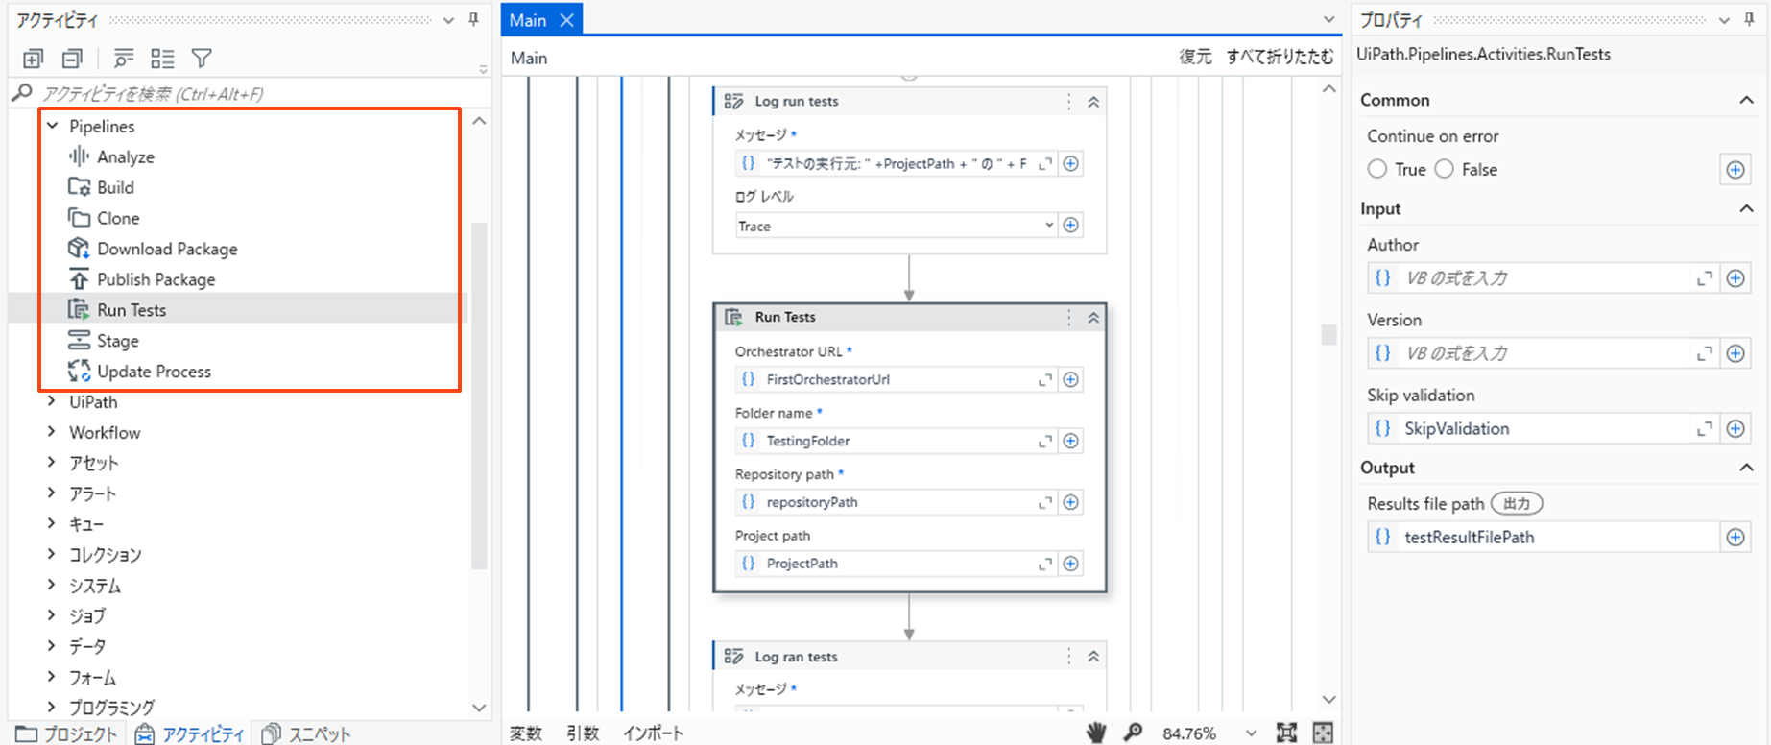Screen dimensions: 1771x745
Task: Open the インポート panel
Action: pyautogui.click(x=654, y=733)
